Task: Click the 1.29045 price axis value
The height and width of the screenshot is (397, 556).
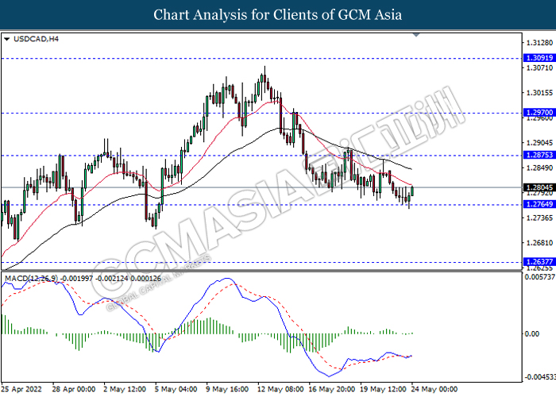Action: tap(539, 143)
